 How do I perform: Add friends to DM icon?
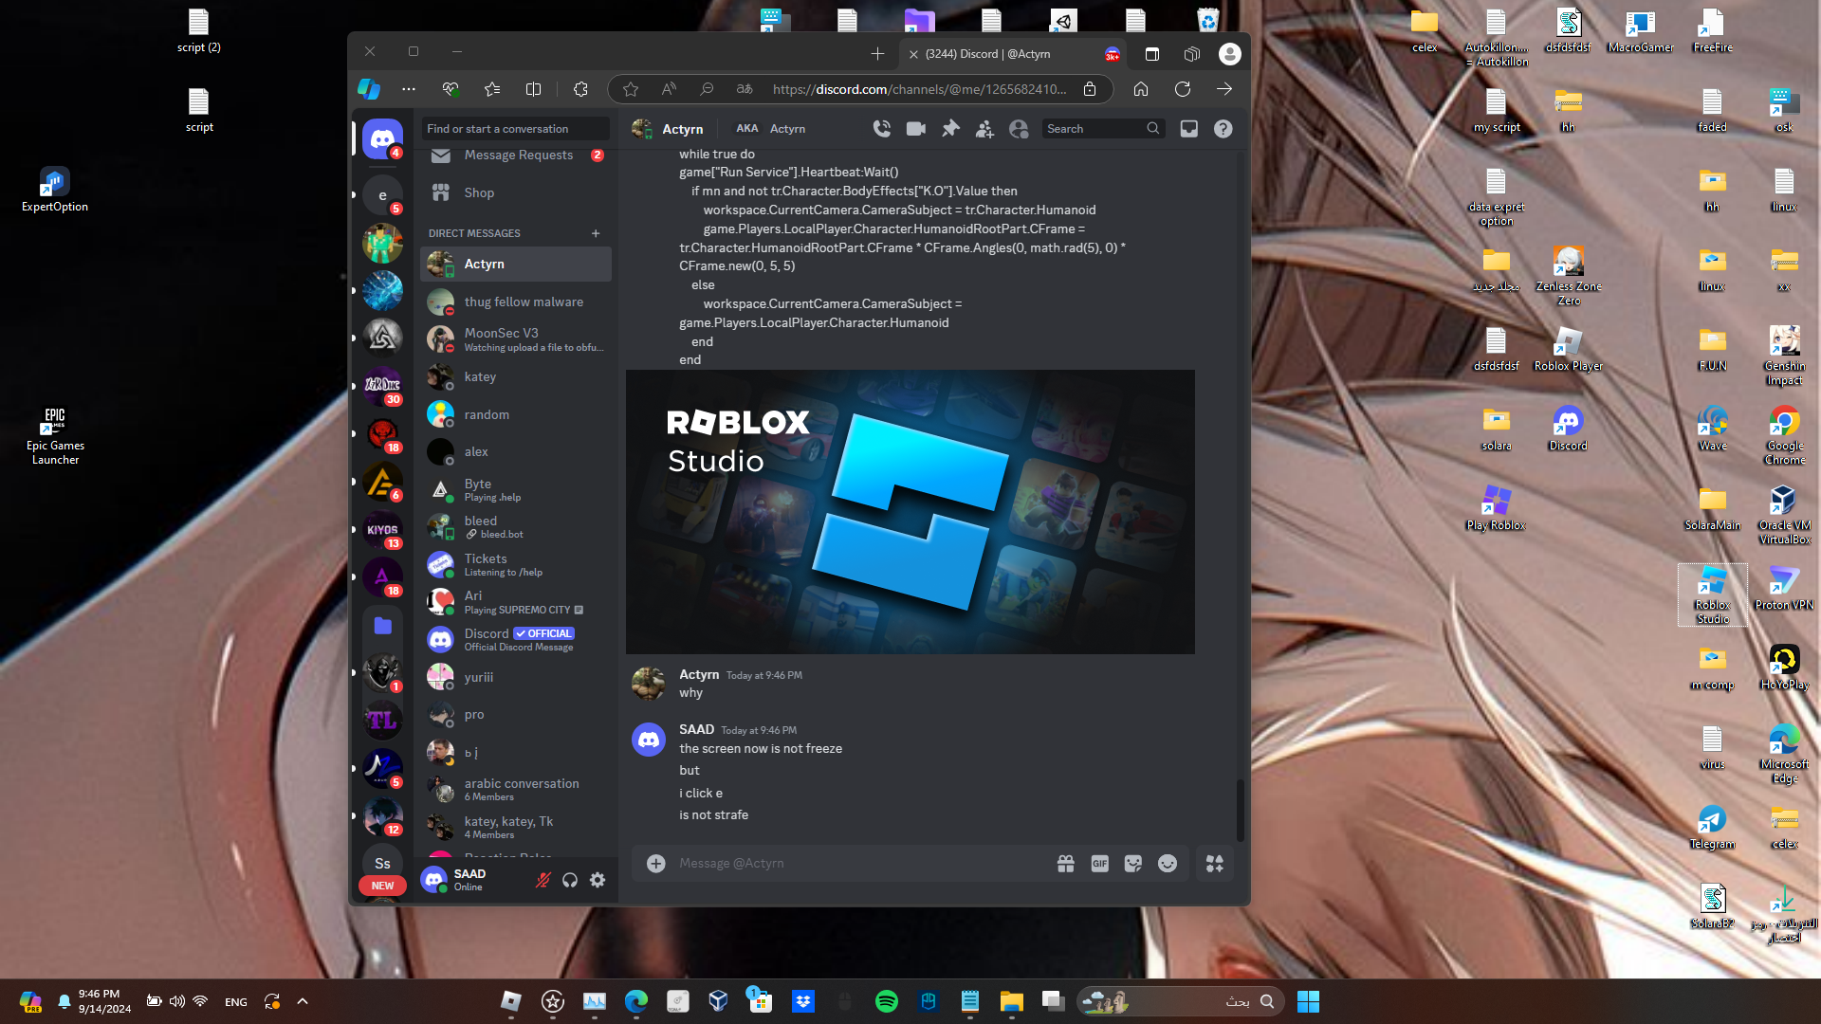coord(984,129)
